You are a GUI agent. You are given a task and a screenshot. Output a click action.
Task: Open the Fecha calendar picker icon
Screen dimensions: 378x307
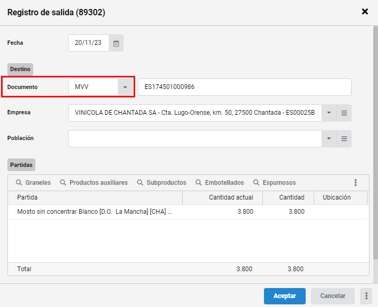click(x=116, y=43)
